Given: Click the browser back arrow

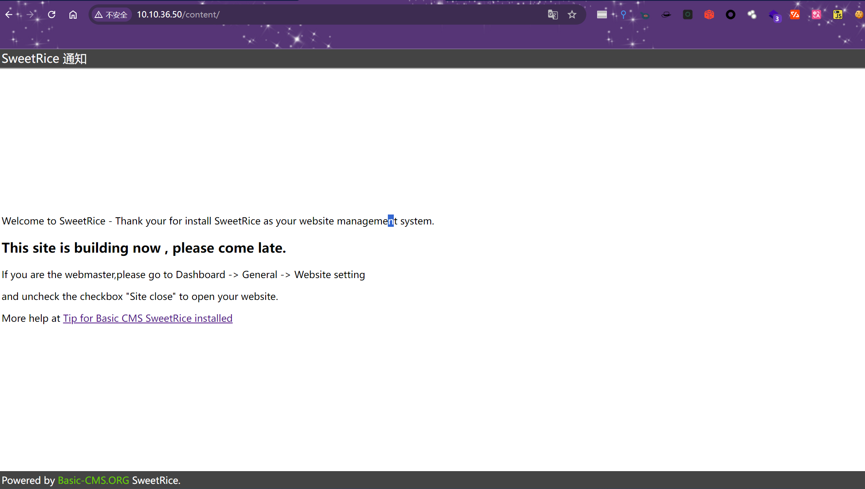Looking at the screenshot, I should click(9, 15).
